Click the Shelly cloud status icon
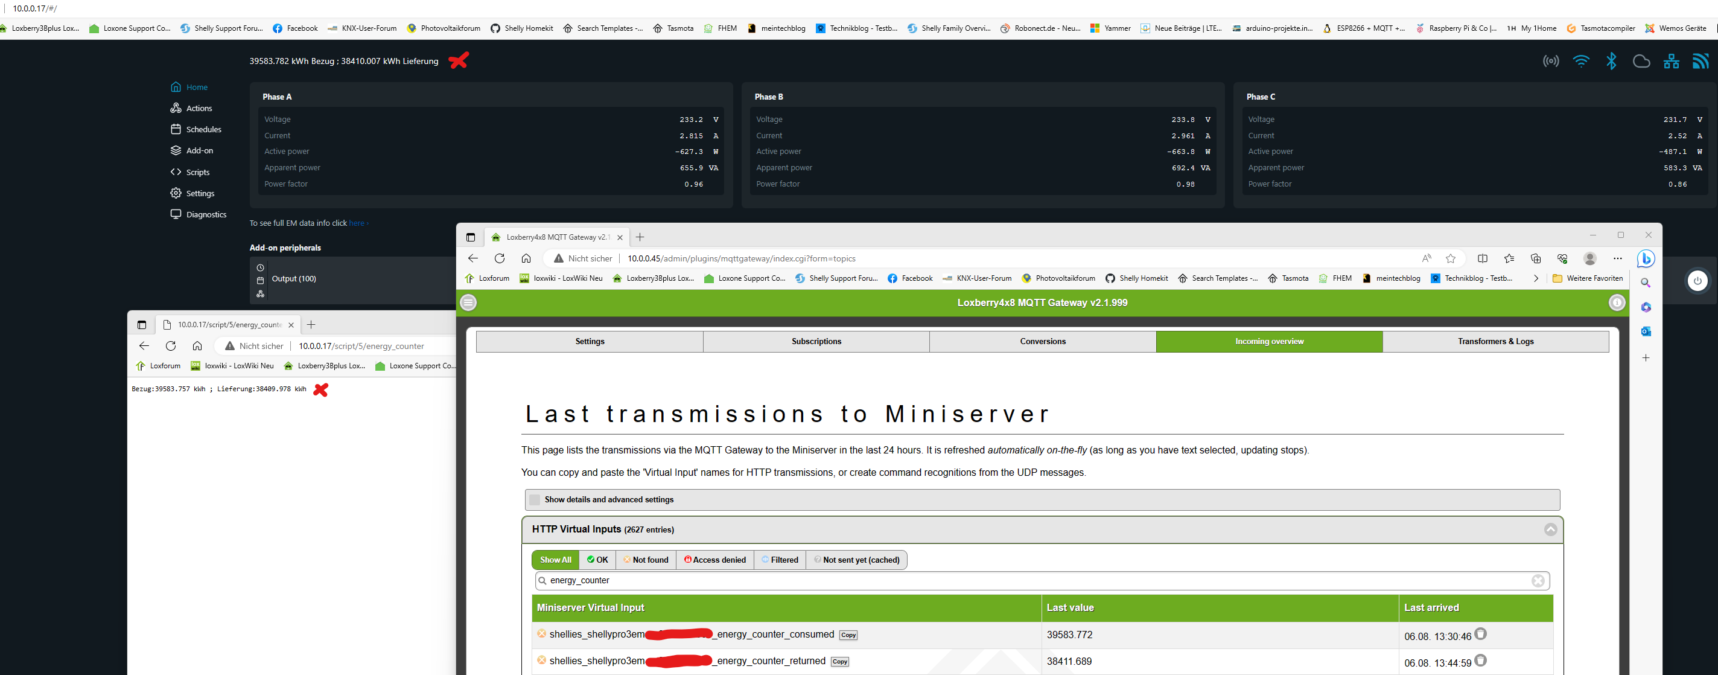The height and width of the screenshot is (675, 1718). click(1641, 62)
